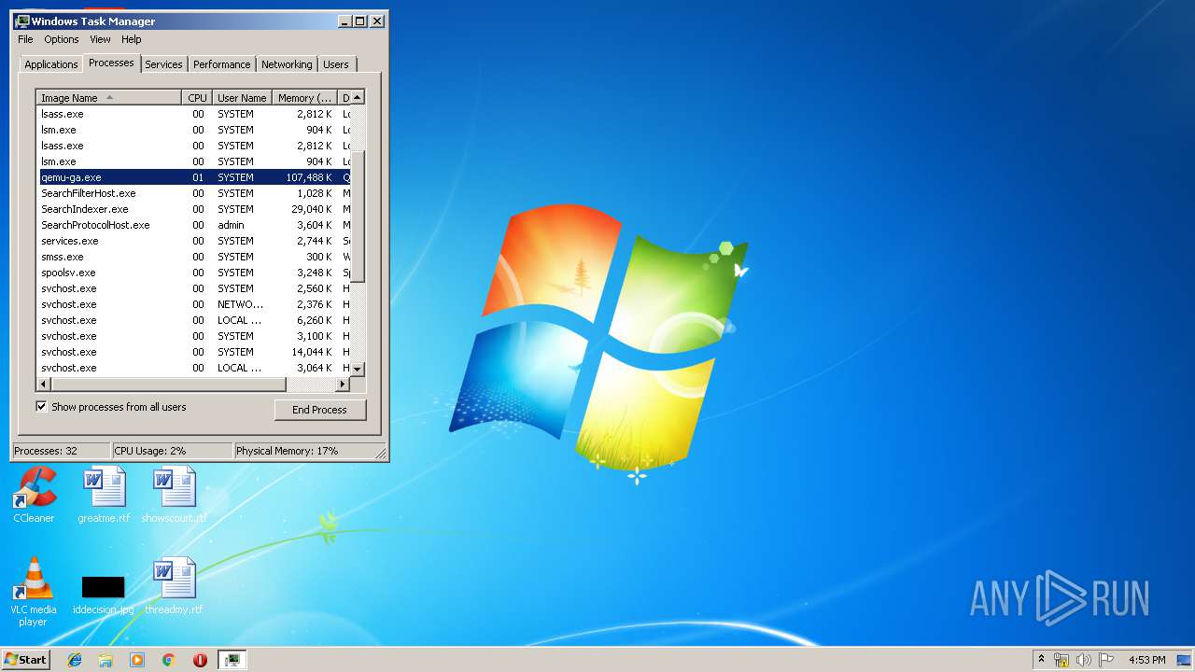Select smss.exe process
The image size is (1195, 672).
coord(193,257)
